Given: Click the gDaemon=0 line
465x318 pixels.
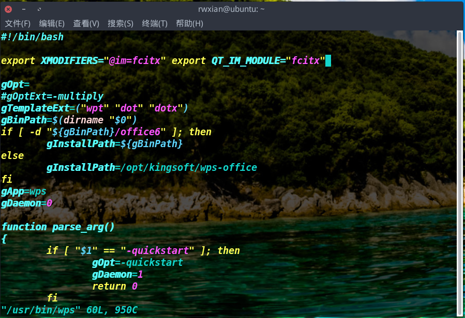Looking at the screenshot, I should coord(27,203).
